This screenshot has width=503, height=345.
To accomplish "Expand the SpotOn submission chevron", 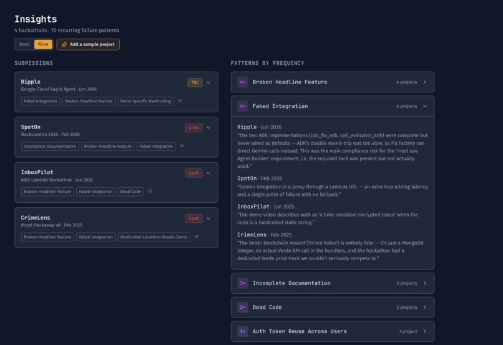I will pyautogui.click(x=208, y=128).
